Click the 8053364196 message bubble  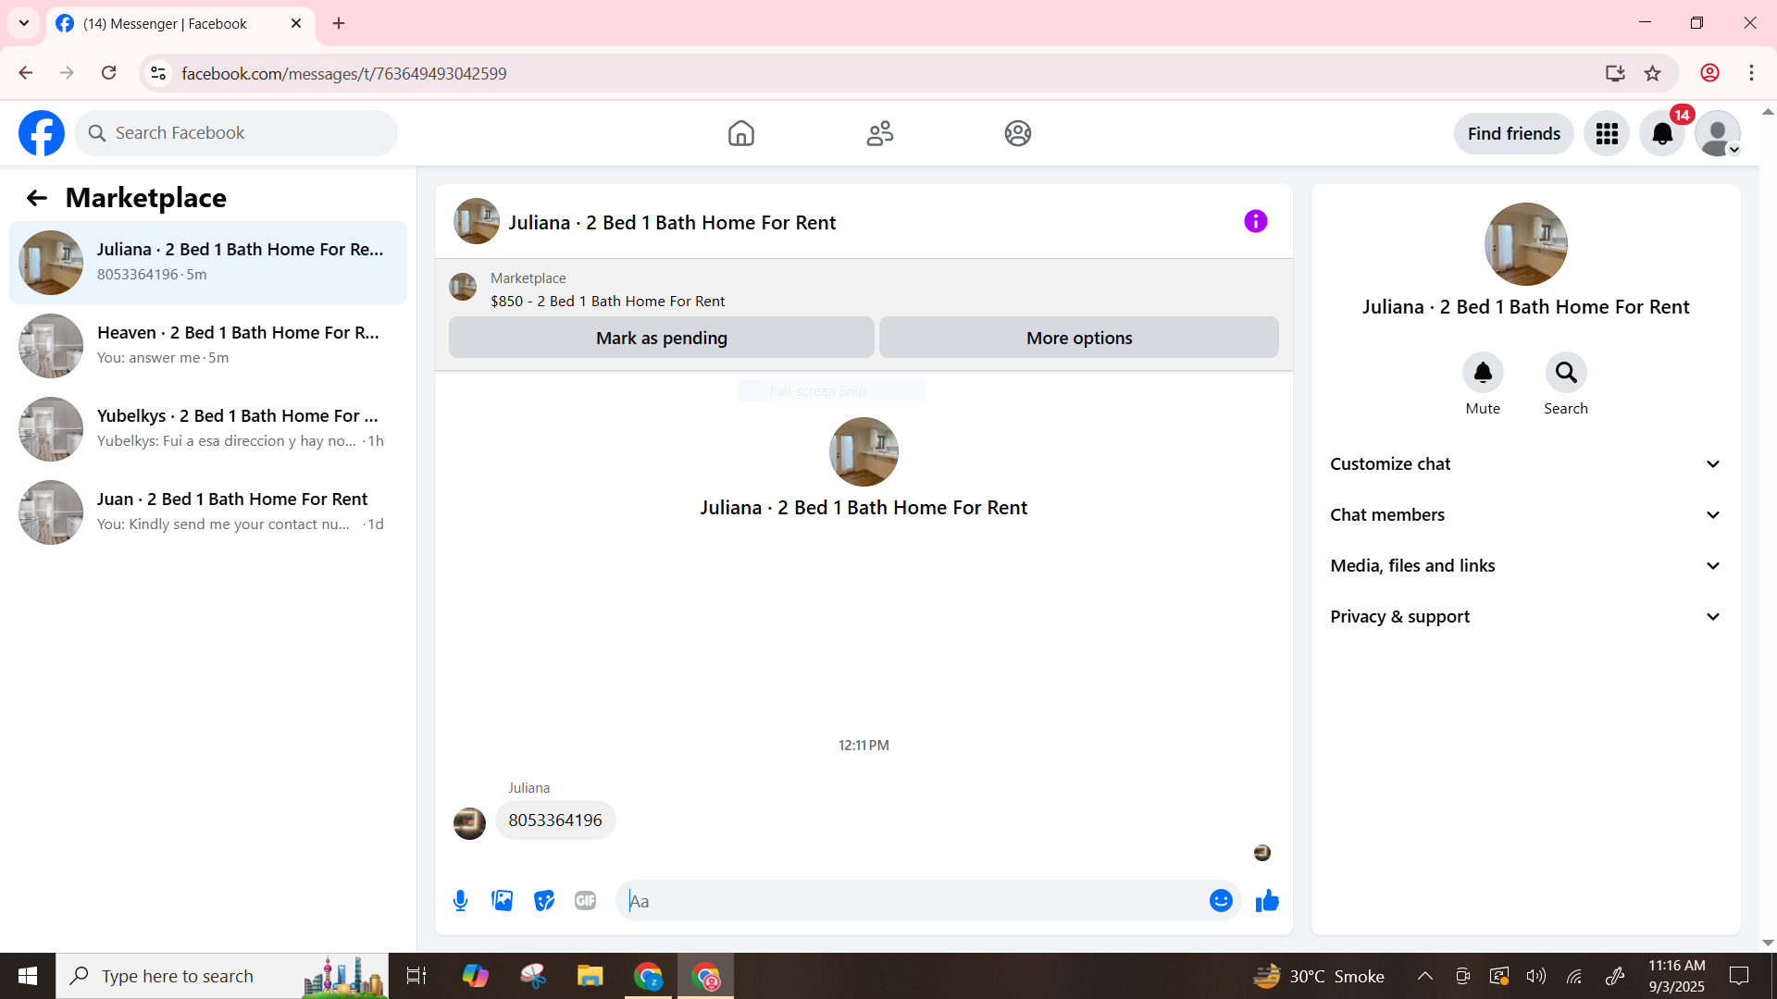pyautogui.click(x=555, y=820)
